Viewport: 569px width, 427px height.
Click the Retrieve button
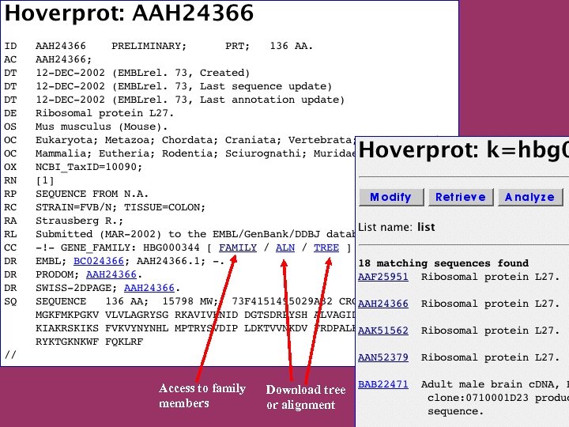coord(461,197)
